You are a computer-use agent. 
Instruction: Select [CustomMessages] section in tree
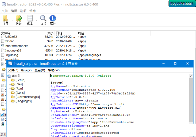click(x=28, y=97)
